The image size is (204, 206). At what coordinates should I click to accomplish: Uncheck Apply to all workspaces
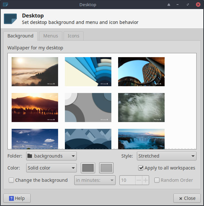coord(141,168)
